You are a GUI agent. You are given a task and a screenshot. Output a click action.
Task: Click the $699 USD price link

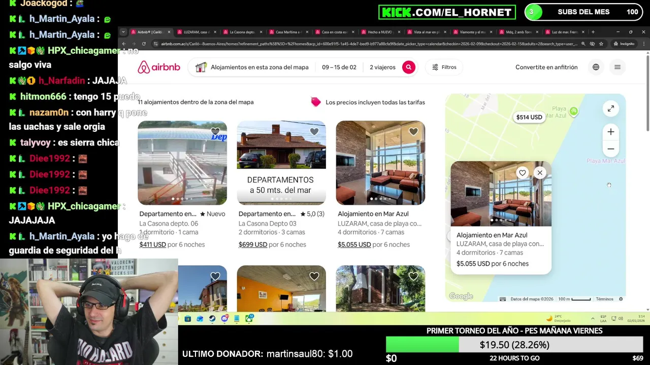click(x=252, y=244)
